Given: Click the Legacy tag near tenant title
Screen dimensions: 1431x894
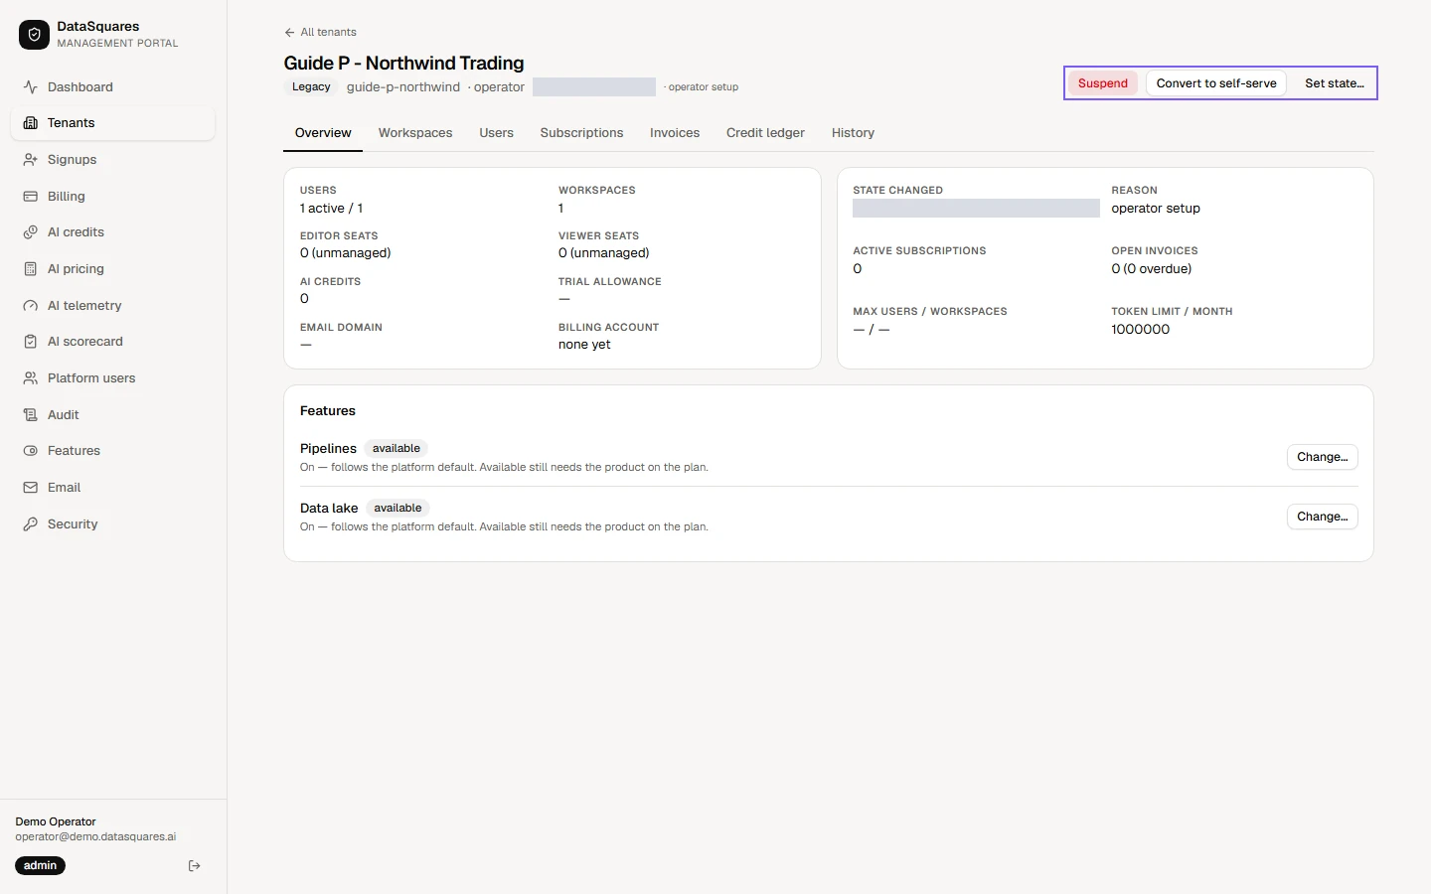Looking at the screenshot, I should click(x=311, y=87).
